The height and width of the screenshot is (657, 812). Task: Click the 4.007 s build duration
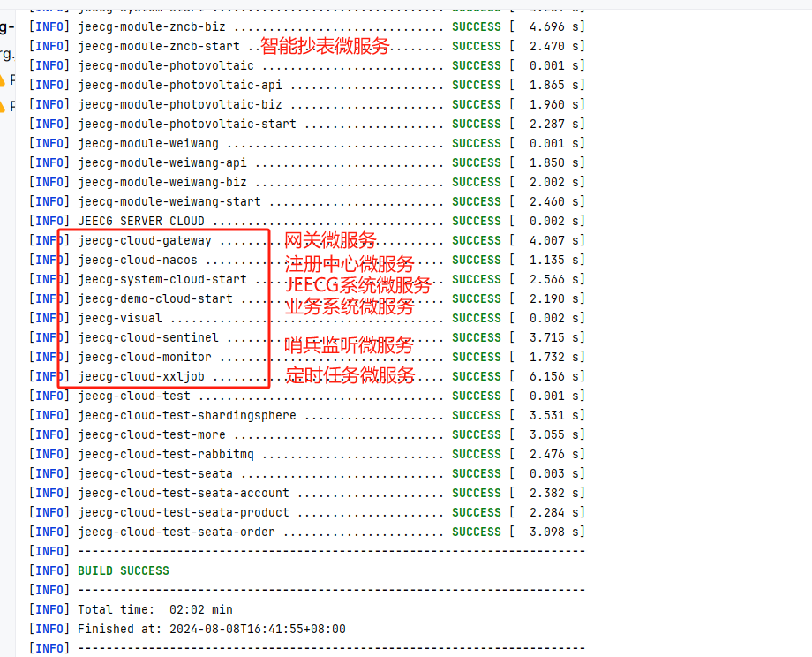(x=554, y=240)
